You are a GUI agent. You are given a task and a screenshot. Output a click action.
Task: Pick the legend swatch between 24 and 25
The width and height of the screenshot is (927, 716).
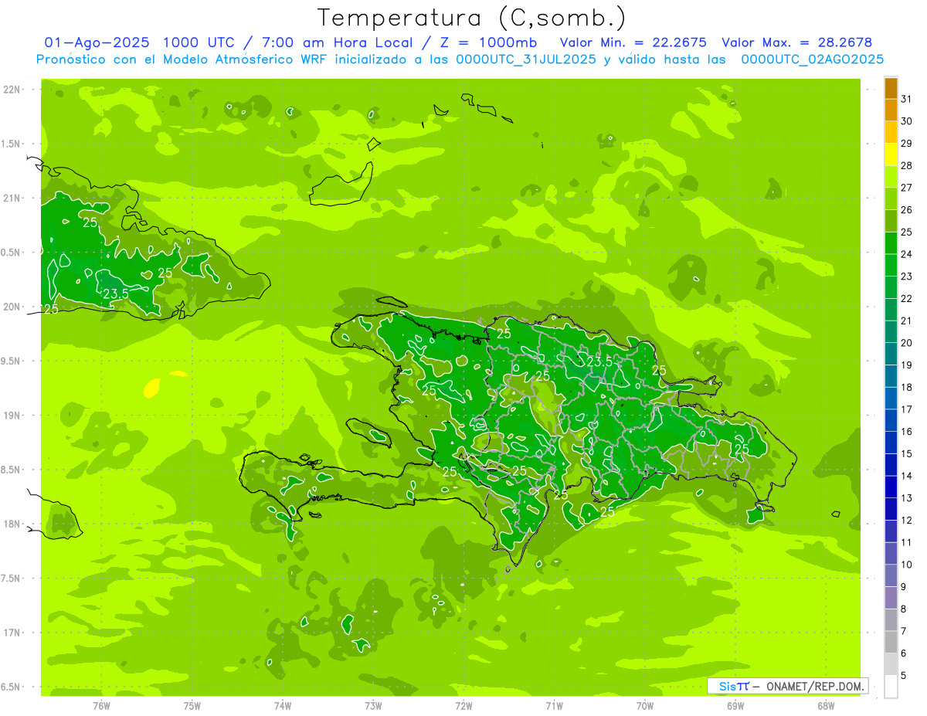pos(891,243)
